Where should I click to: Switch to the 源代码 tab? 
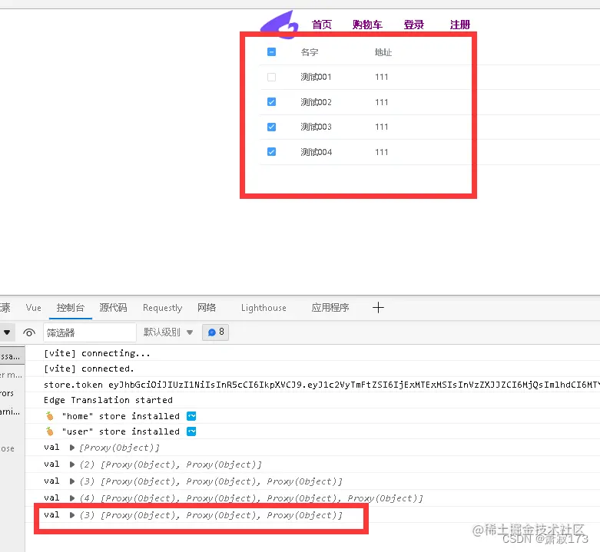[x=113, y=308]
